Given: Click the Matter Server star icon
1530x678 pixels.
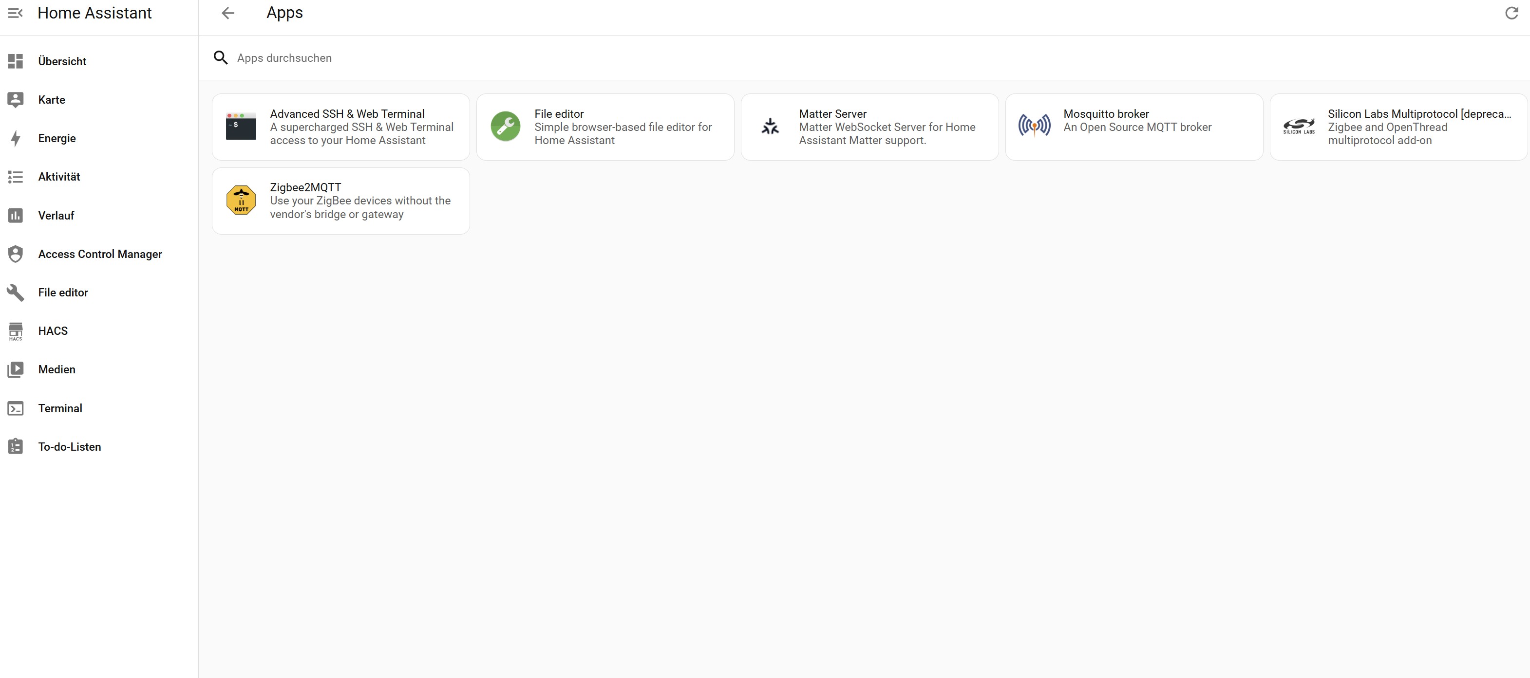Looking at the screenshot, I should pos(770,126).
